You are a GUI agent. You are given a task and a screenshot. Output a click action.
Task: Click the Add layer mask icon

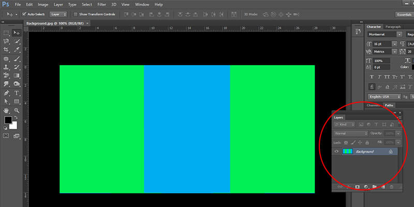pos(358,187)
